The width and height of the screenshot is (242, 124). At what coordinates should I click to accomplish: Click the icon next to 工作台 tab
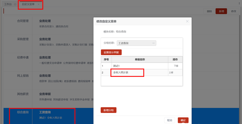pos(15,4)
